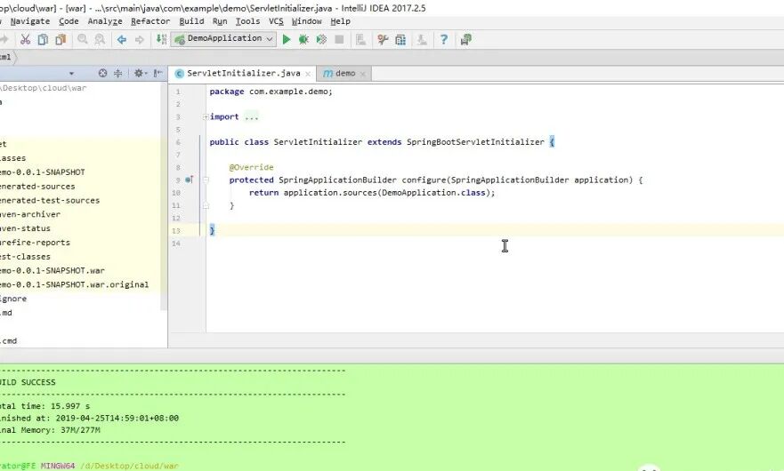784x471 pixels.
Task: Click the Find magnifier icon in toolbar
Action: (83, 39)
